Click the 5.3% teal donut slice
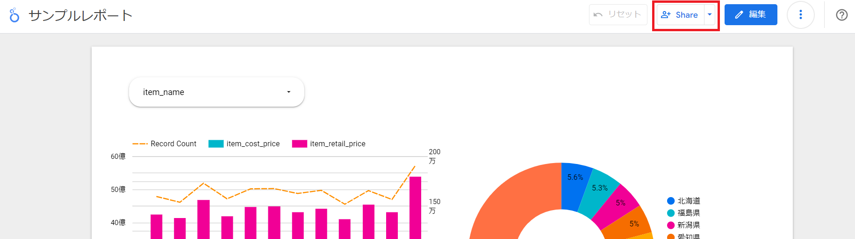Viewport: 855px width, 239px height. [600, 192]
